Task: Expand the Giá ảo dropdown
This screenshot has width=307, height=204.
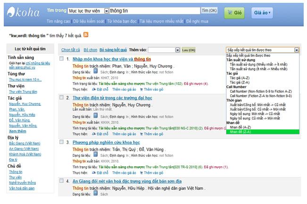Action: 262,13
